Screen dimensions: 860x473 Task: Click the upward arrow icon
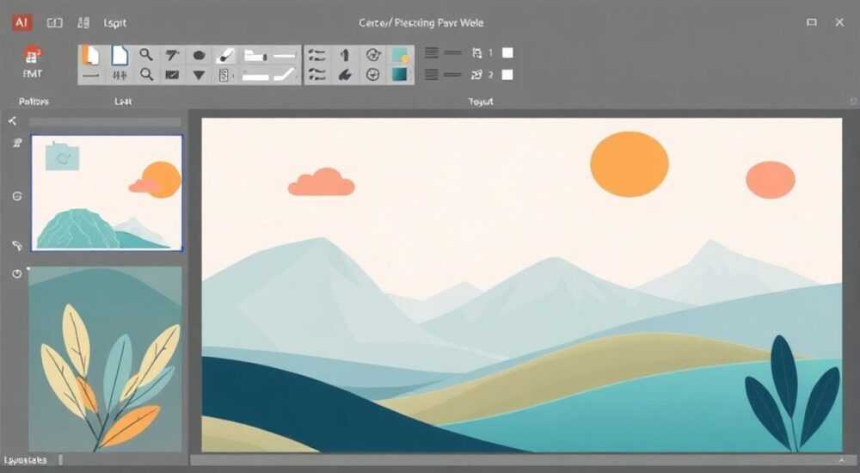(x=345, y=55)
